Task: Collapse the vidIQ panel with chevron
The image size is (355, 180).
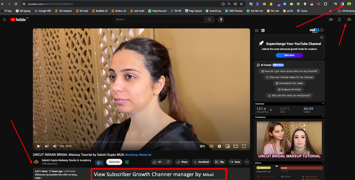Action: click(322, 30)
